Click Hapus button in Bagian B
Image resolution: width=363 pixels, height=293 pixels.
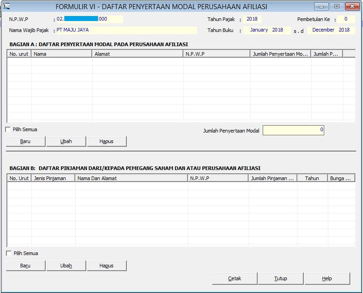(x=107, y=266)
